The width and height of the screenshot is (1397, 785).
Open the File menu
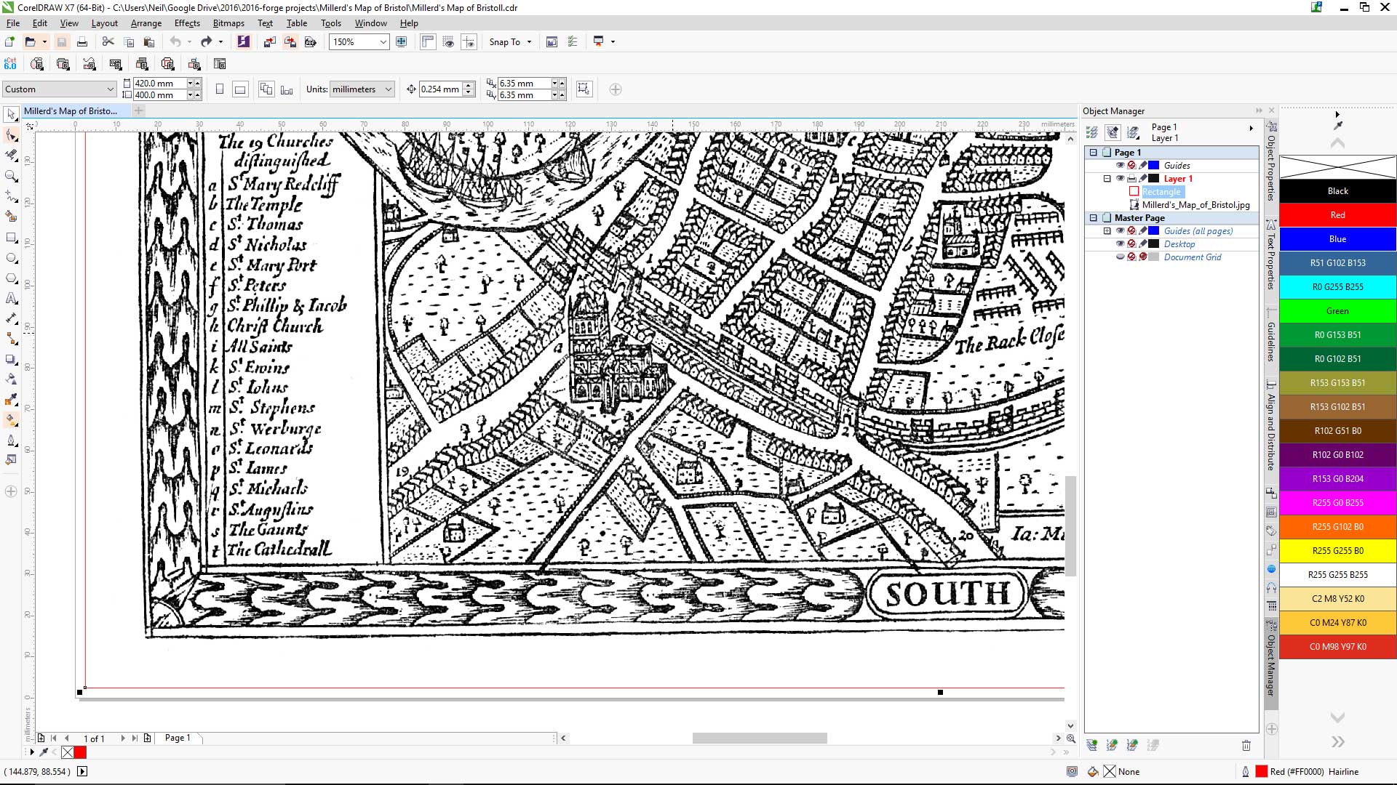click(x=13, y=23)
